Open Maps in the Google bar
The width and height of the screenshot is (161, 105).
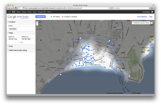coord(30,12)
